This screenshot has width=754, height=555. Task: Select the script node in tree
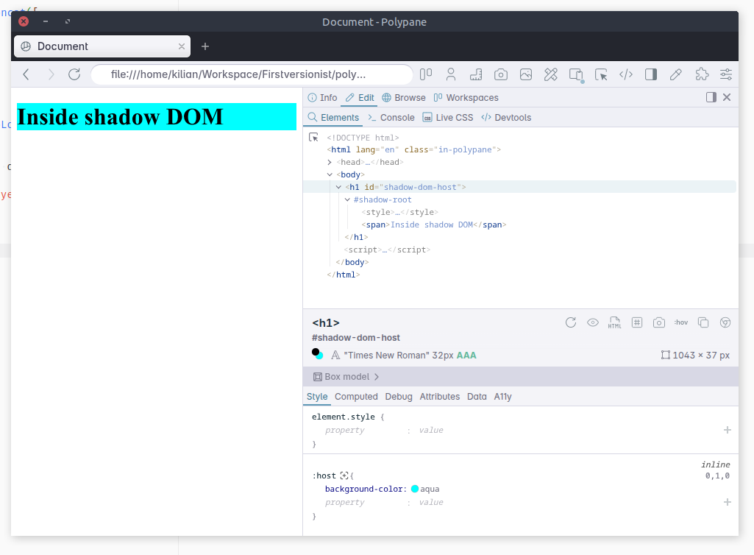pos(387,250)
